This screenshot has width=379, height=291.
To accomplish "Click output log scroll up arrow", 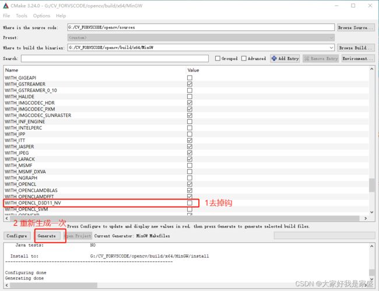I will pyautogui.click(x=372, y=246).
